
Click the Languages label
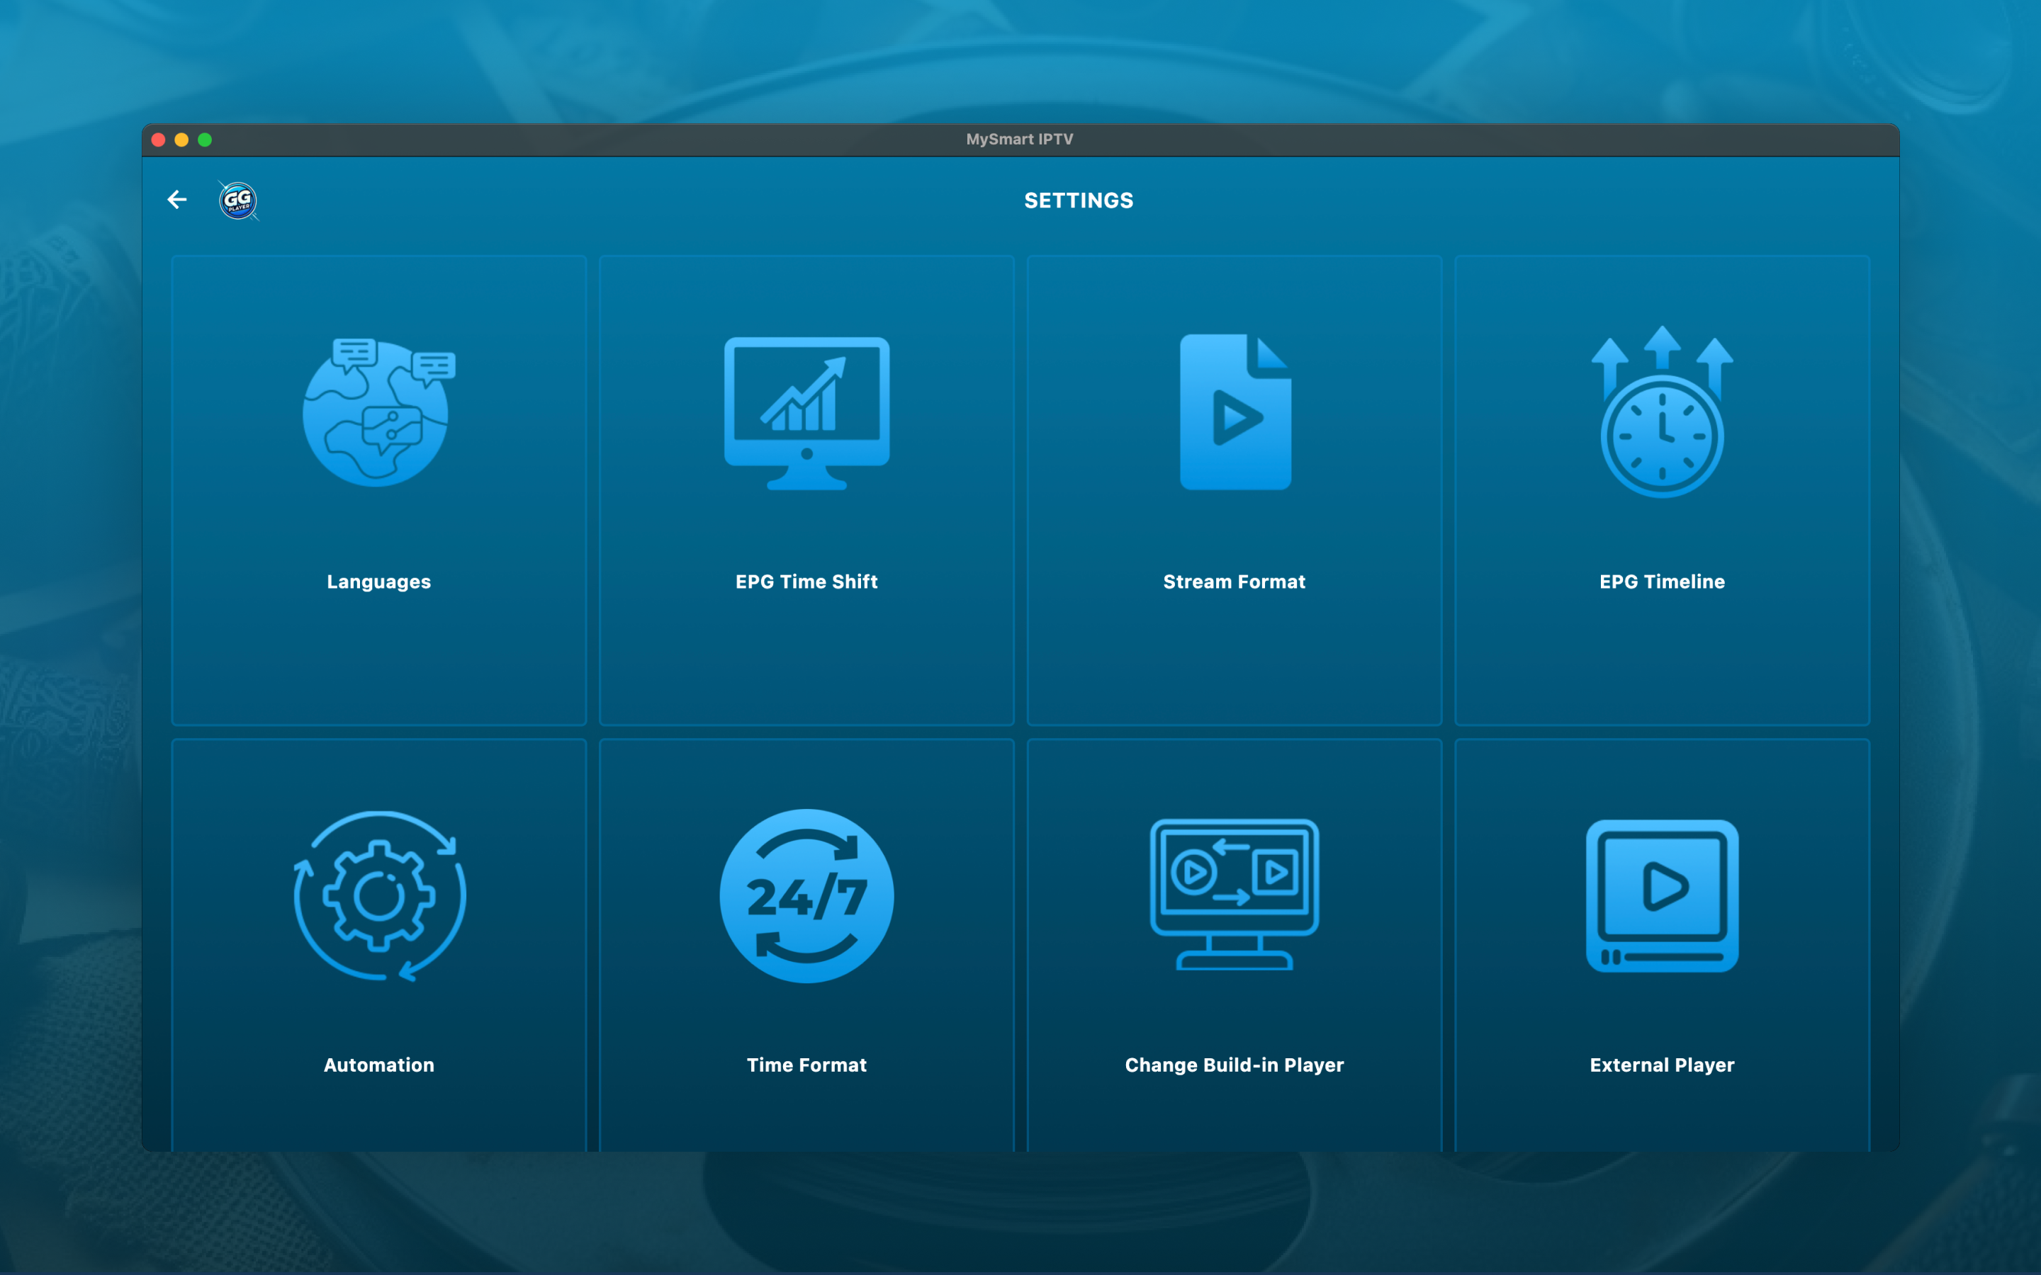(x=378, y=582)
